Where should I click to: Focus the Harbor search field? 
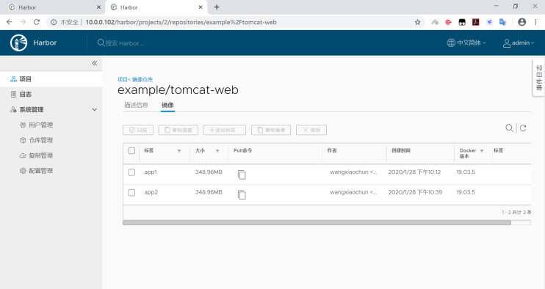pos(124,43)
